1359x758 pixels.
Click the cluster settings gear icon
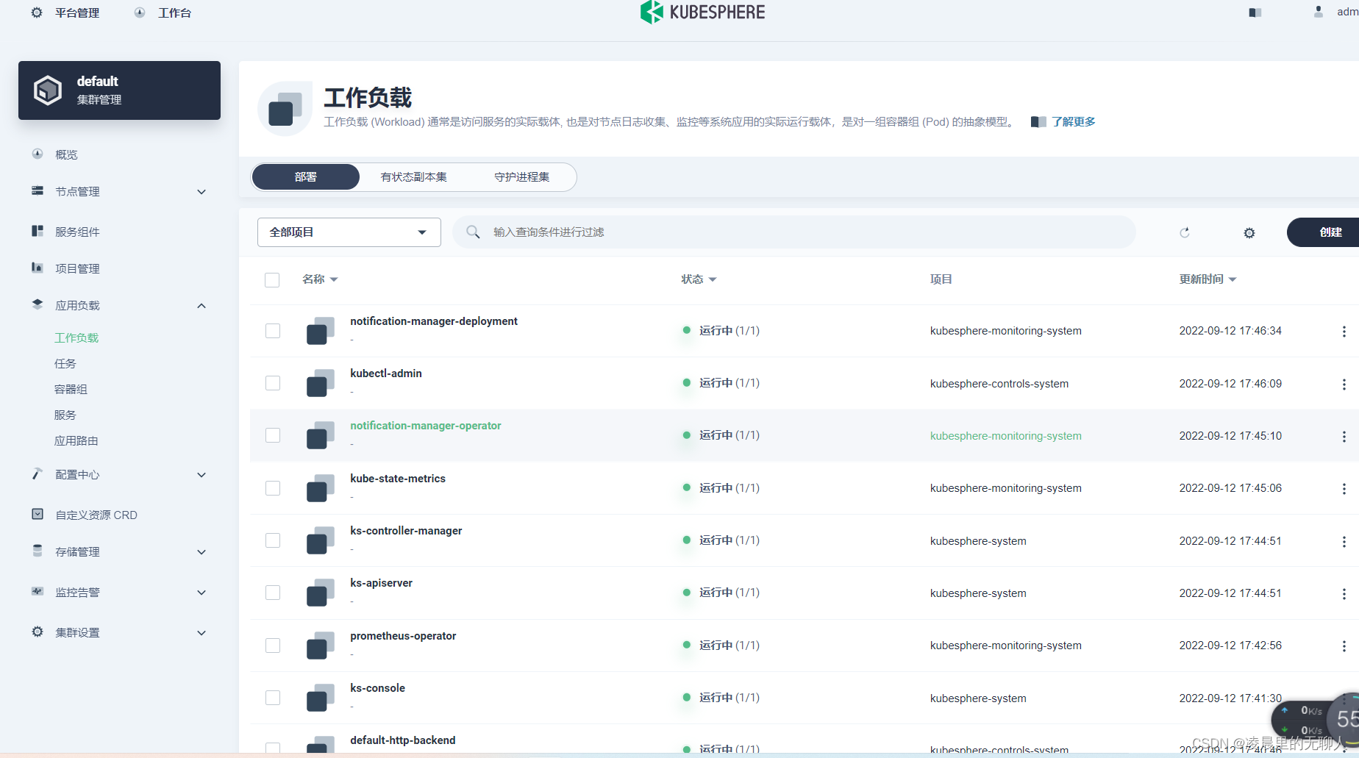pos(38,632)
